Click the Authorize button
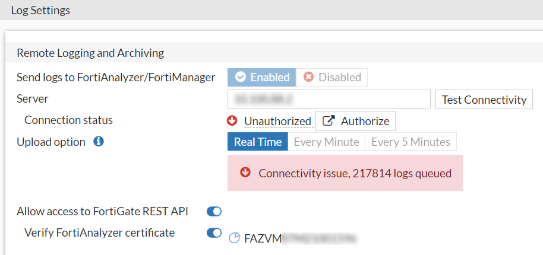 point(355,121)
